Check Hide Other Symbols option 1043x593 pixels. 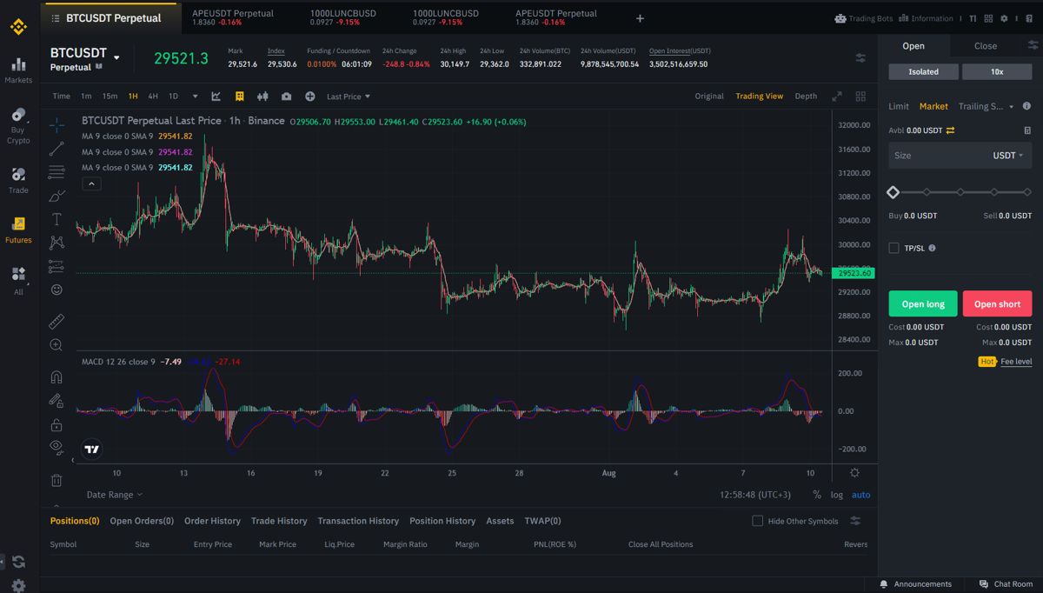[x=757, y=521]
